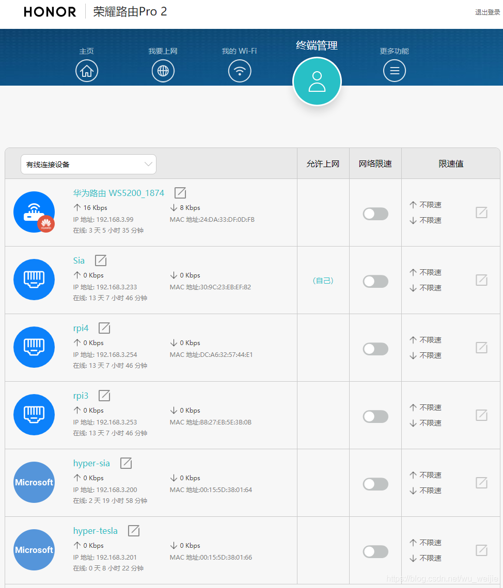Select MAC address 00:15:5D:38:01:64

click(x=227, y=490)
